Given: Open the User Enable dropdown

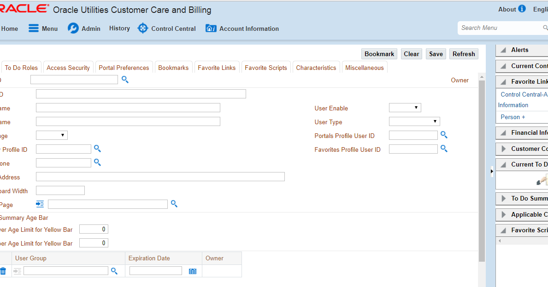Looking at the screenshot, I should tap(405, 108).
